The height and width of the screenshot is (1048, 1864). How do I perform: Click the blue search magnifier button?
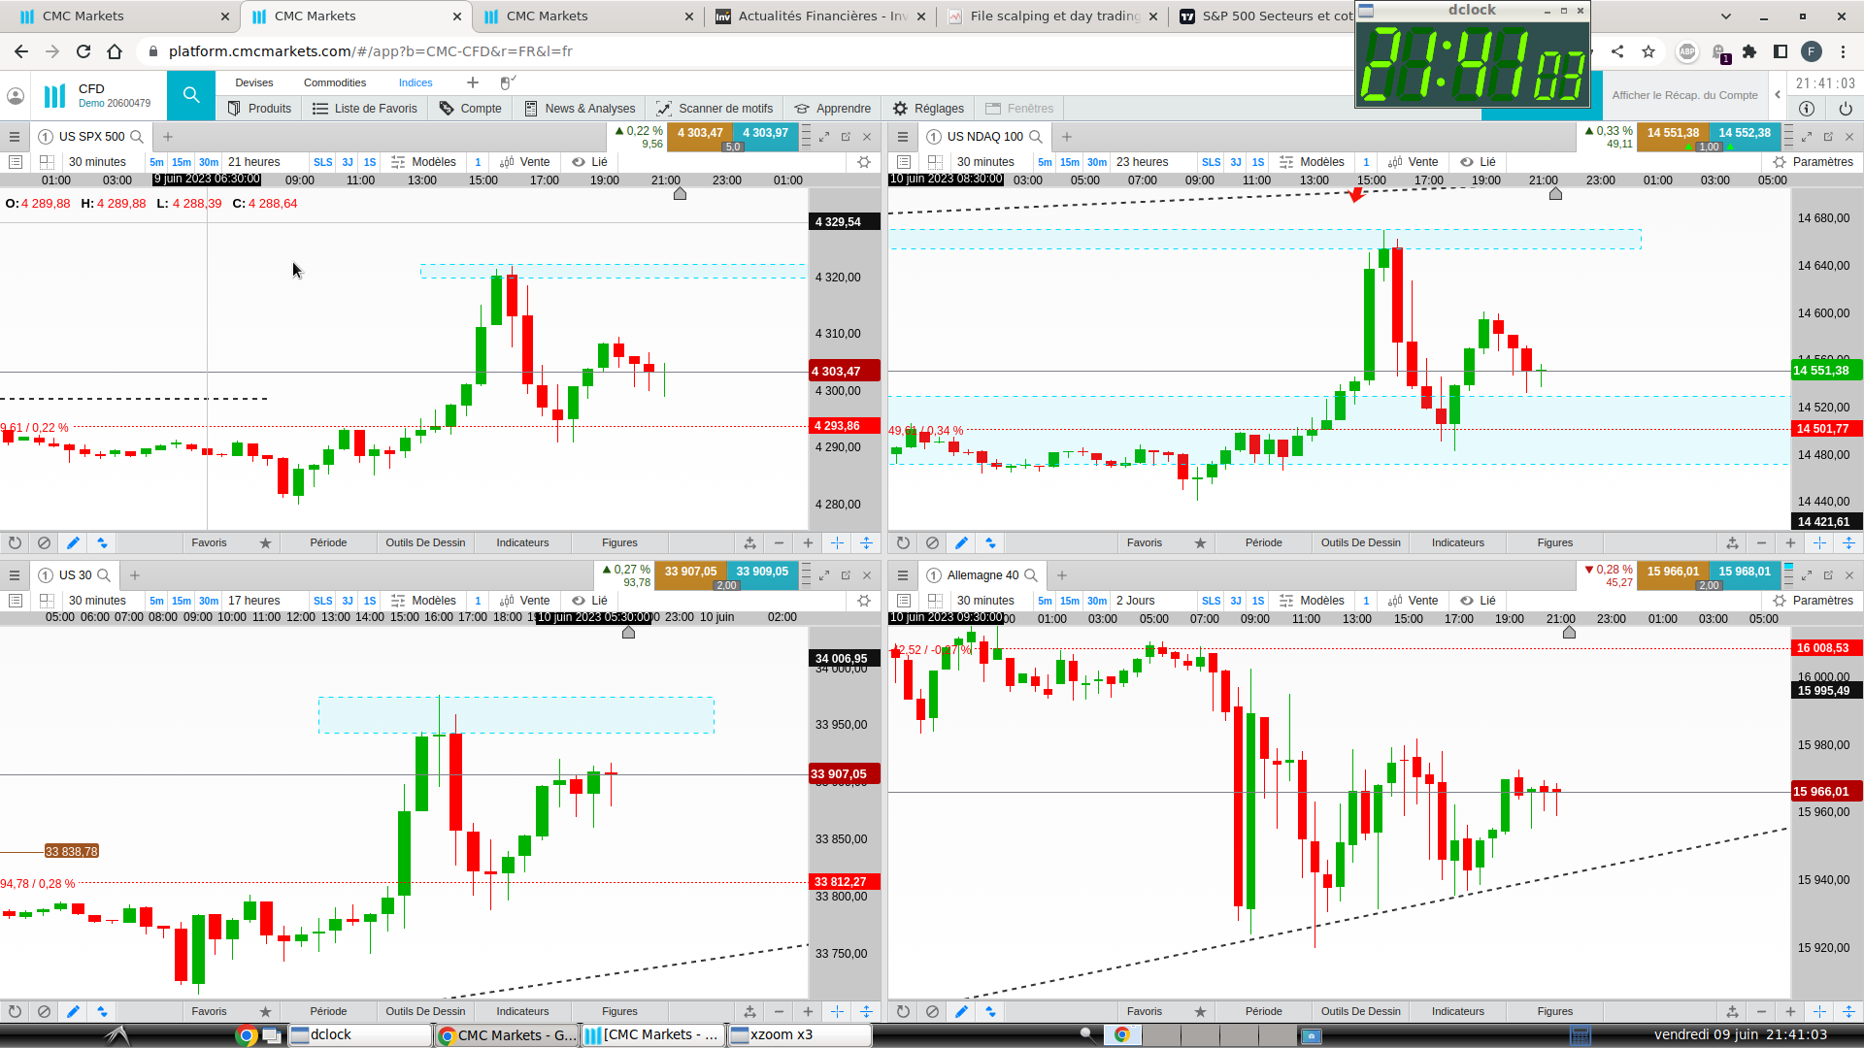point(191,95)
